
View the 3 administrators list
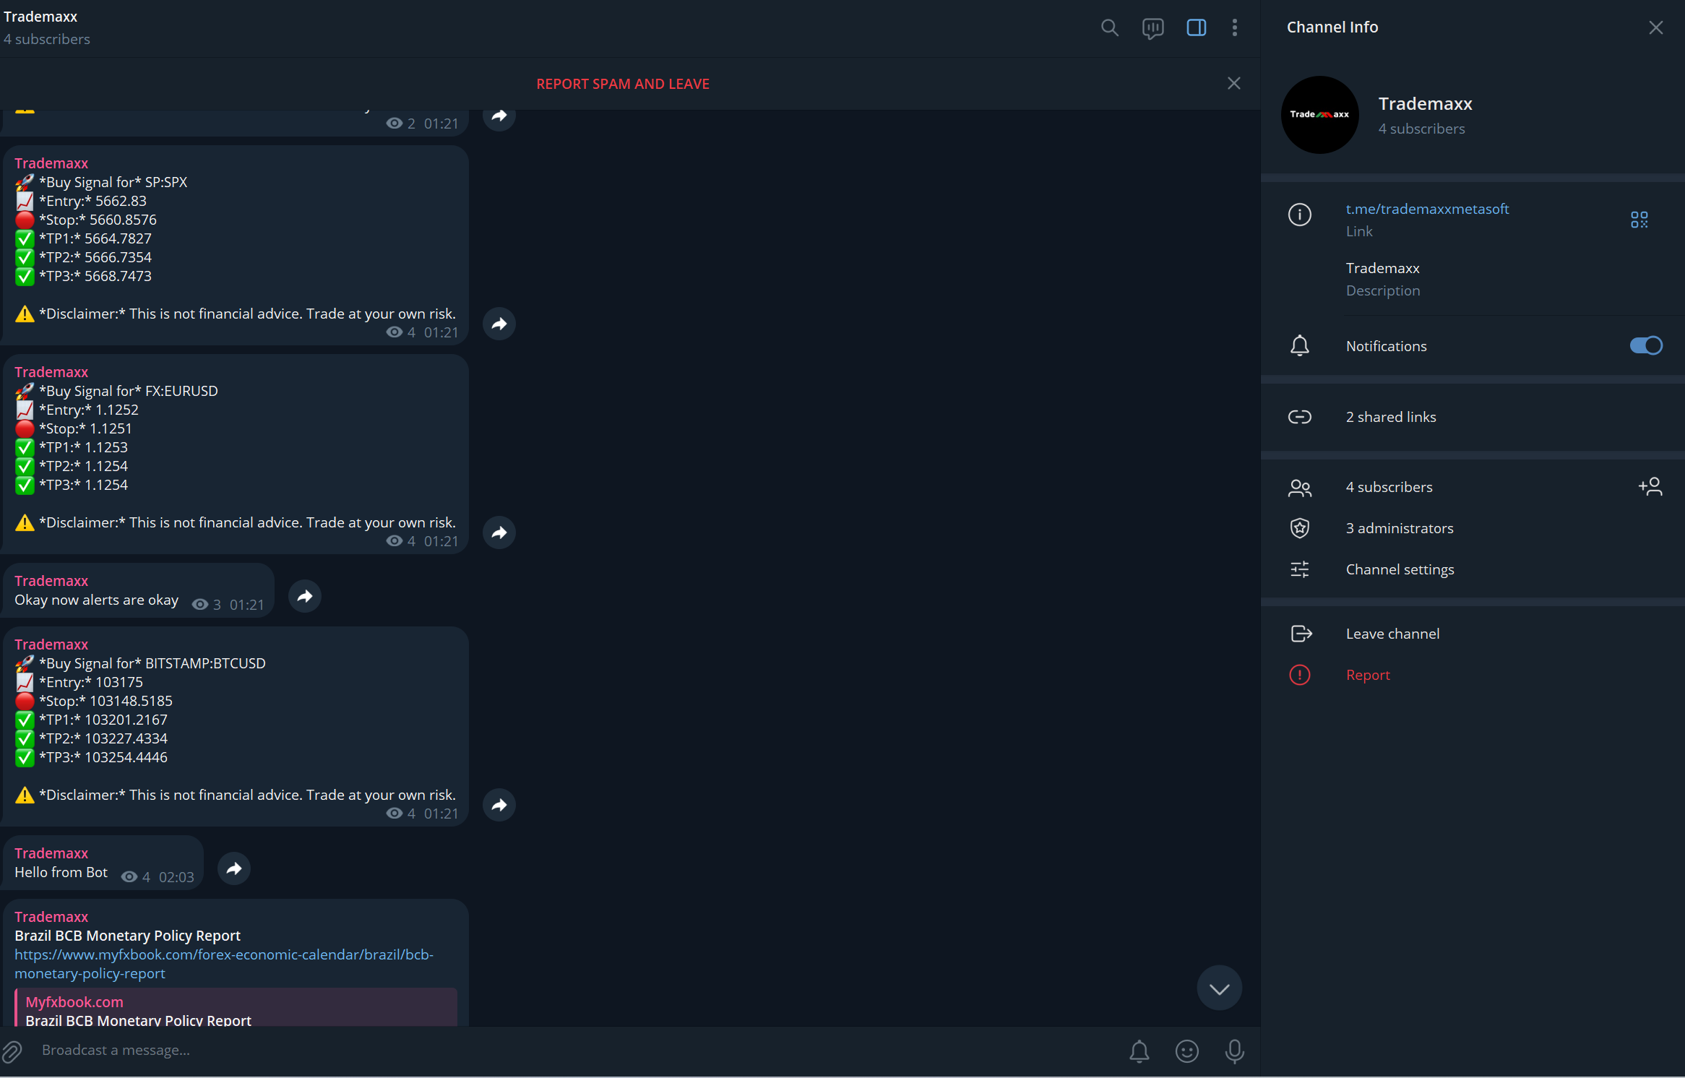tap(1399, 527)
